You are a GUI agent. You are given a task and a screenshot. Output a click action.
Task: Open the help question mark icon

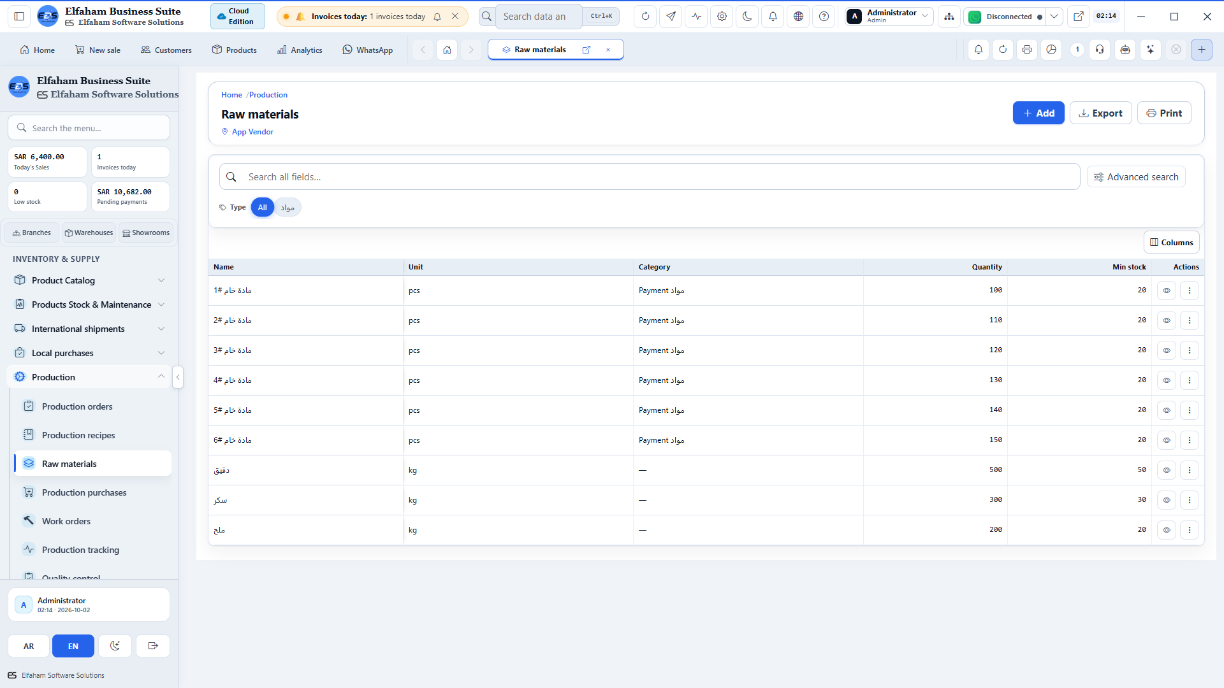pyautogui.click(x=824, y=17)
